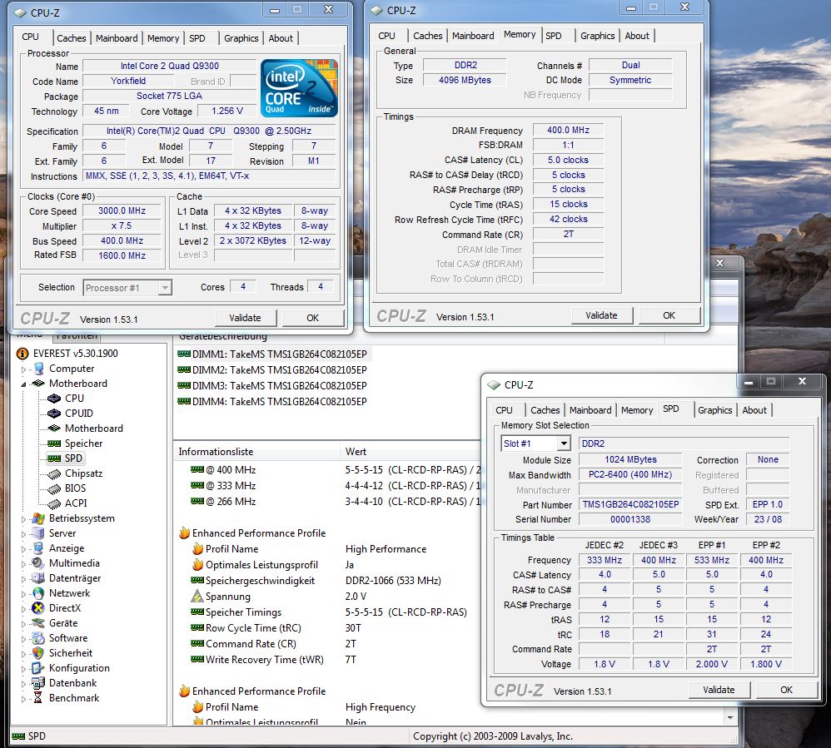The width and height of the screenshot is (831, 748).
Task: Select the Sicherheit shield icon
Action: tap(36, 653)
